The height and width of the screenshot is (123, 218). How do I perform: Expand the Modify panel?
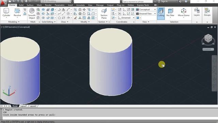click(x=85, y=22)
